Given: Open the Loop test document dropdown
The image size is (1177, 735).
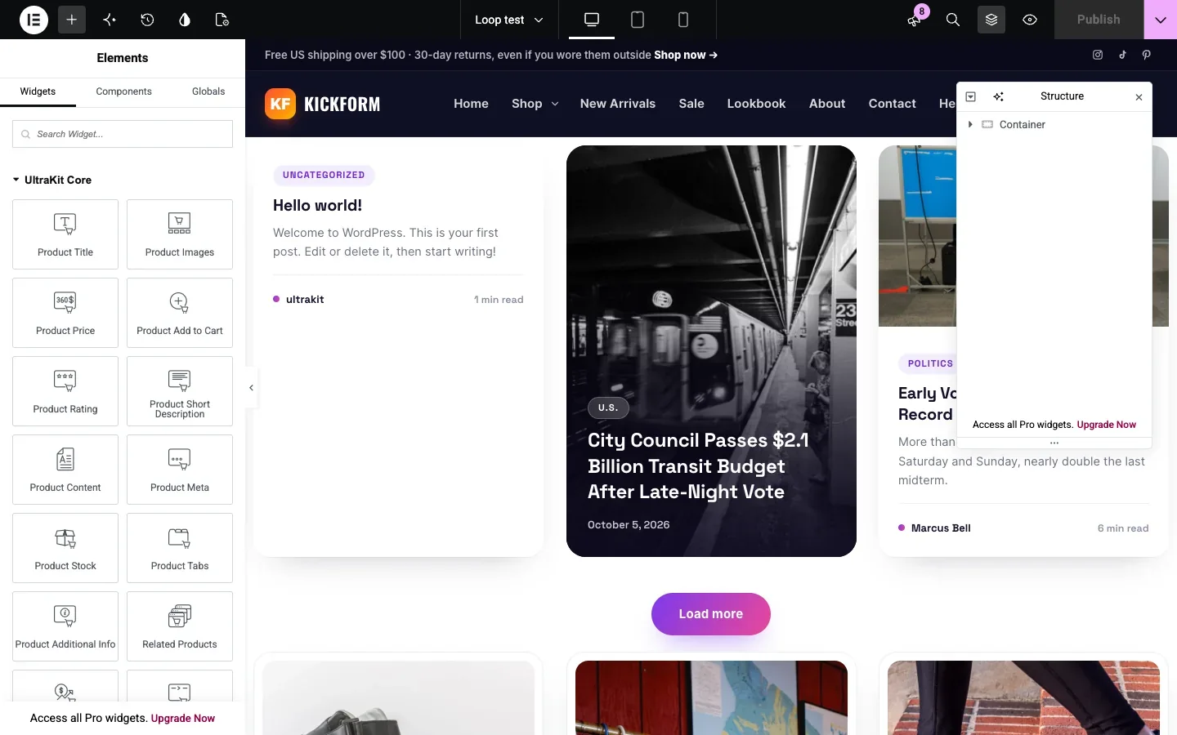Looking at the screenshot, I should pyautogui.click(x=508, y=20).
